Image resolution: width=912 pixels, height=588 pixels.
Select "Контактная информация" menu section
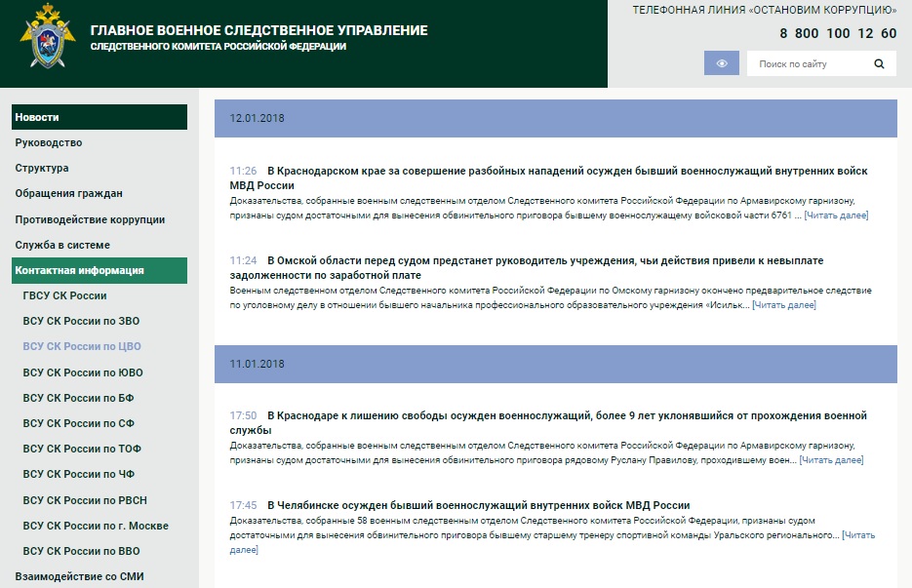(99, 270)
